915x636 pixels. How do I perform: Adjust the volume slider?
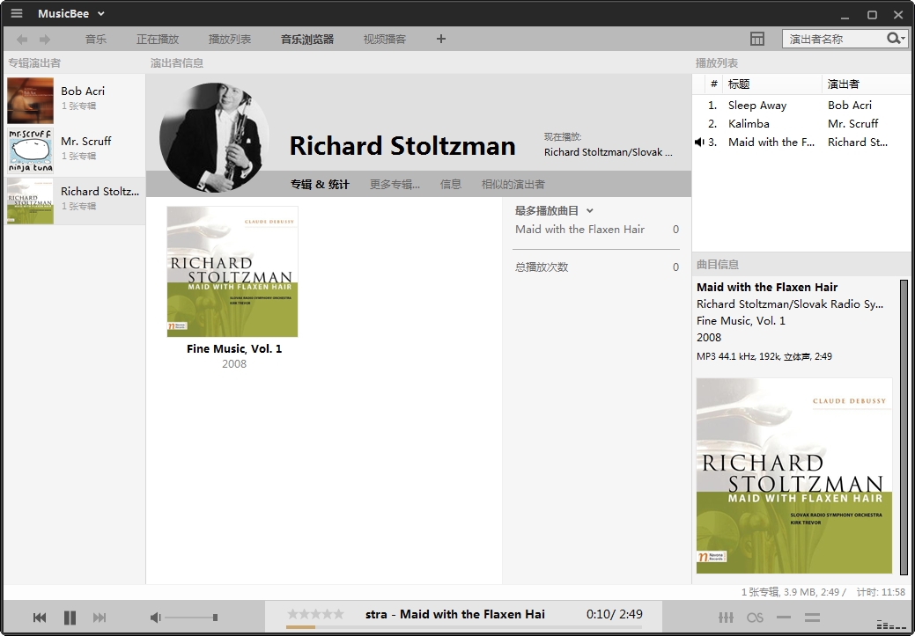tap(190, 618)
